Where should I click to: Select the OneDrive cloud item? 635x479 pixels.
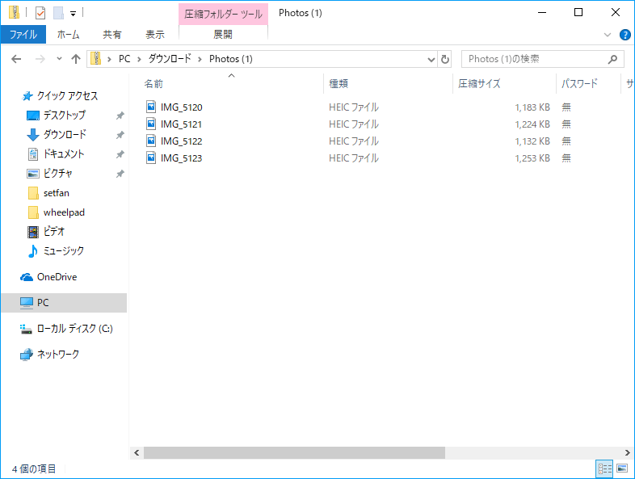(57, 277)
